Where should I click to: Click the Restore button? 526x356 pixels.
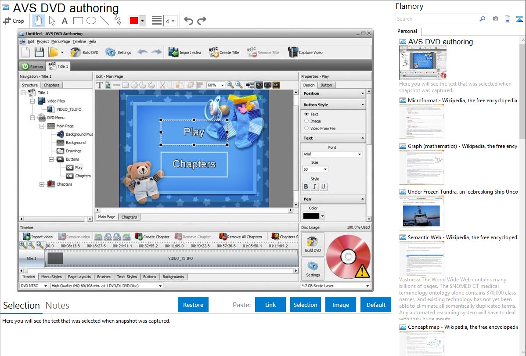pyautogui.click(x=193, y=305)
